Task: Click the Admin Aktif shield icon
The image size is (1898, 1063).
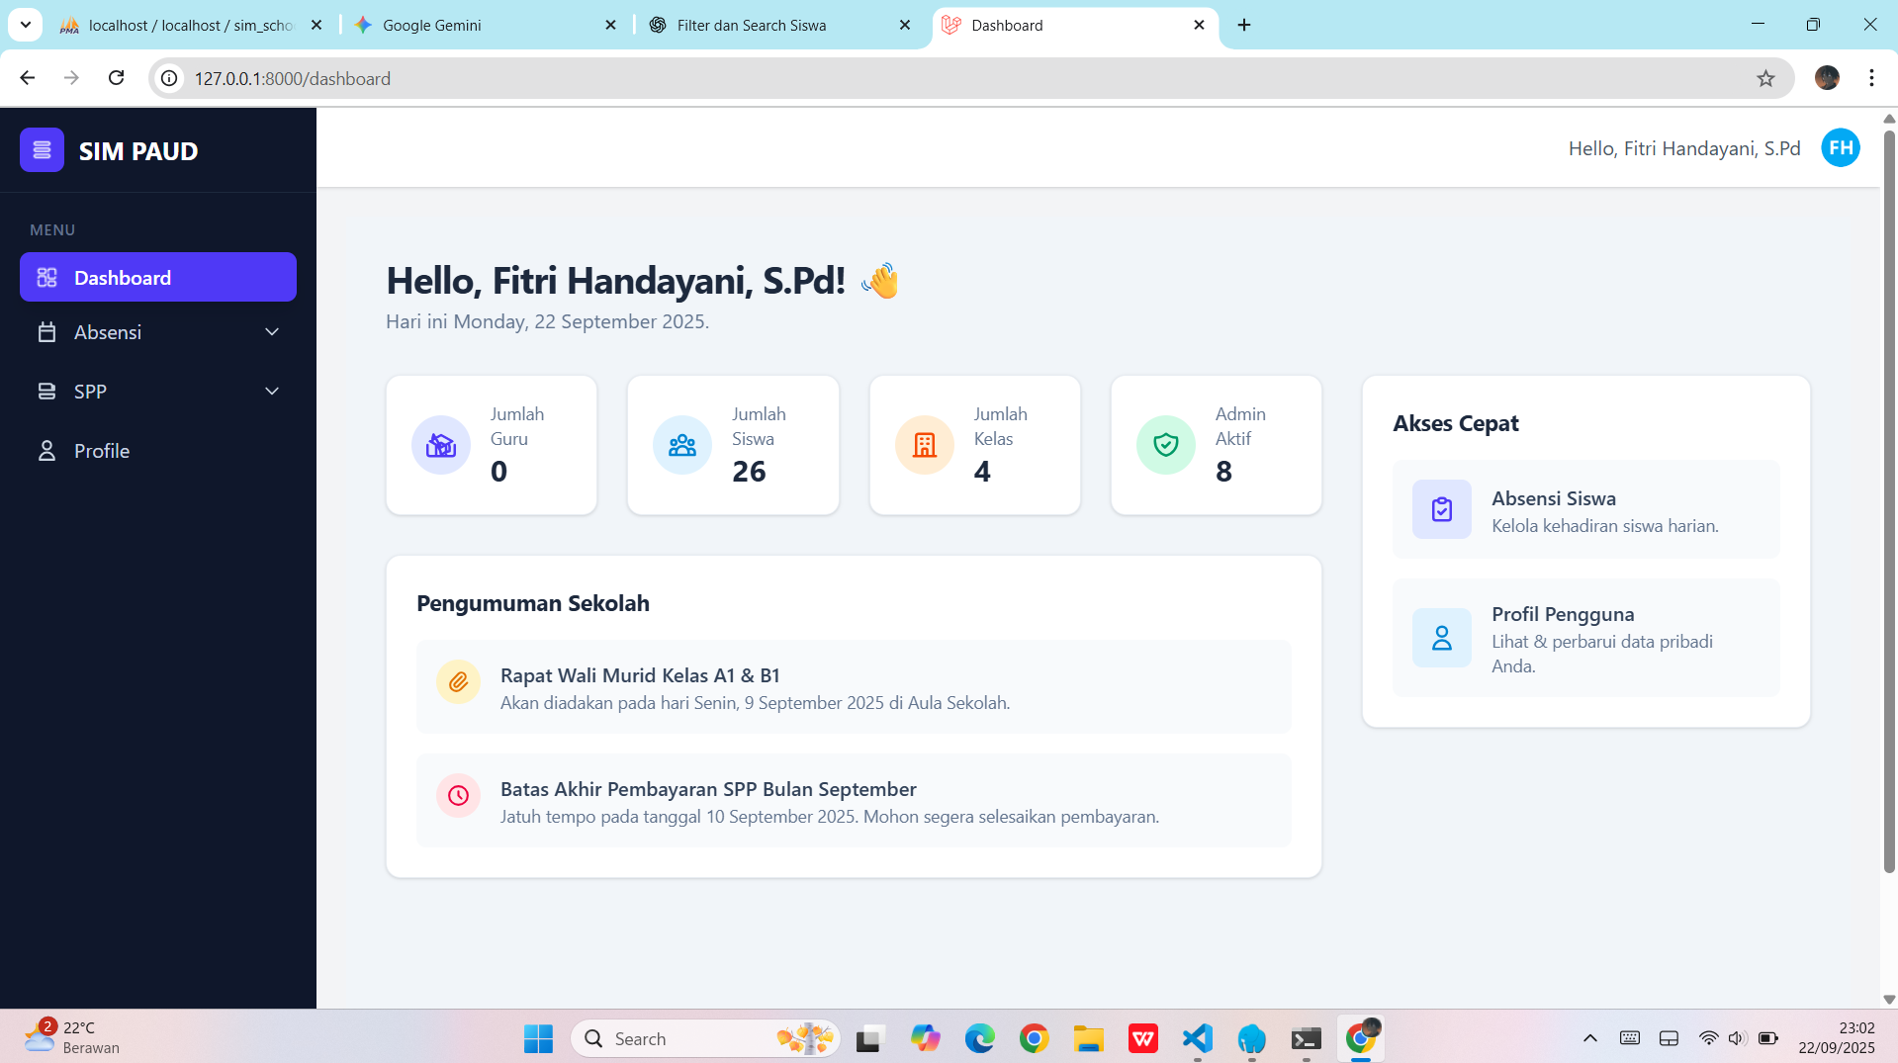Action: coord(1165,445)
